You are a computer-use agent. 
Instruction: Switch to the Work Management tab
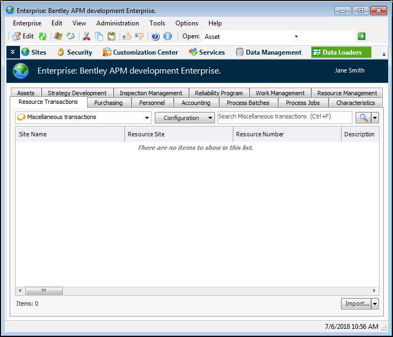point(280,93)
